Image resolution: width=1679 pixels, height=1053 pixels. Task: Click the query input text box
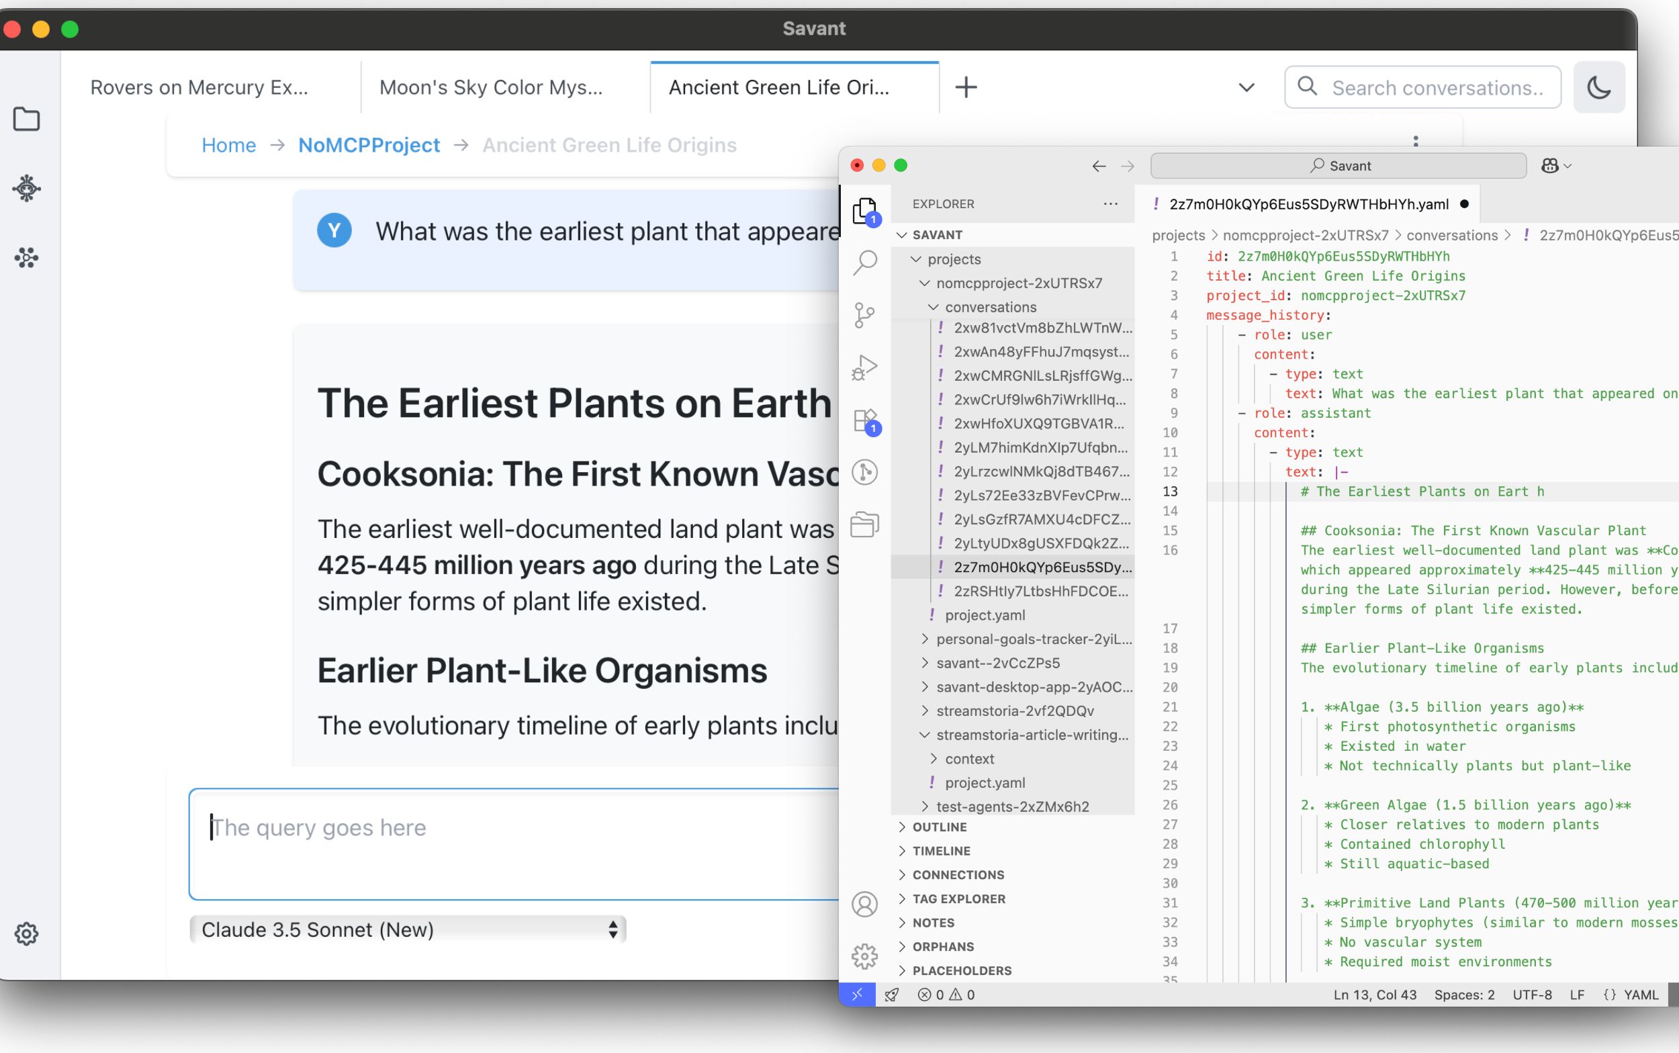click(x=515, y=844)
